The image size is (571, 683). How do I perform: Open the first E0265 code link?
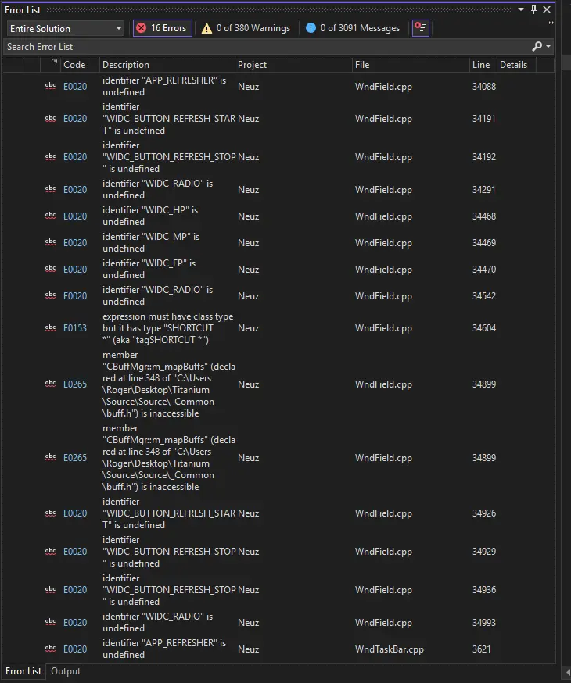click(x=75, y=384)
